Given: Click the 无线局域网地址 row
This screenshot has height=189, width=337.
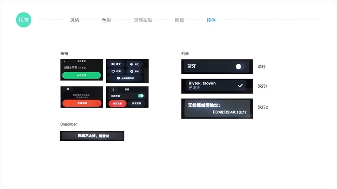Looking at the screenshot, I should tap(217, 108).
